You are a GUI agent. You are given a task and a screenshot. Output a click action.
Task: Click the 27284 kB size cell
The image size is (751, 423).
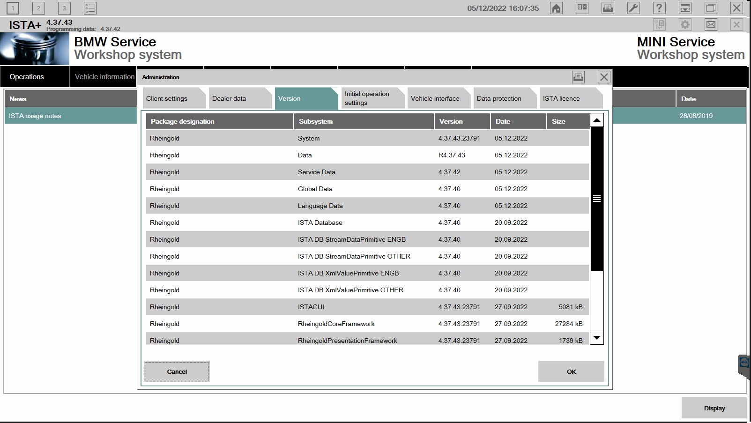click(x=569, y=324)
